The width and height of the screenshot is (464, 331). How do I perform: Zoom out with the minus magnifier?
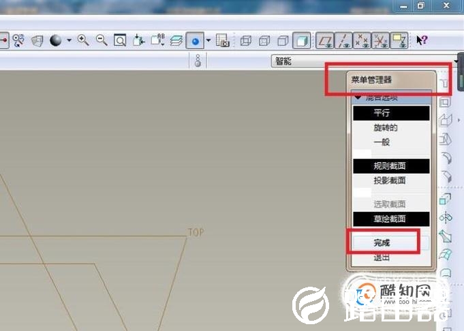102,40
